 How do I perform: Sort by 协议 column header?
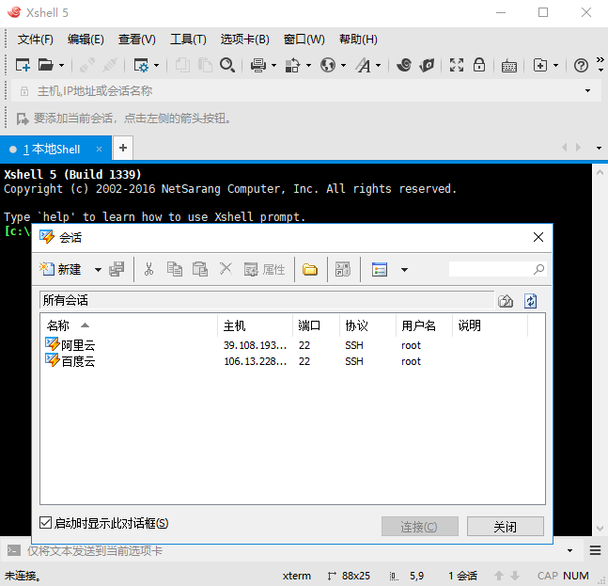(367, 325)
